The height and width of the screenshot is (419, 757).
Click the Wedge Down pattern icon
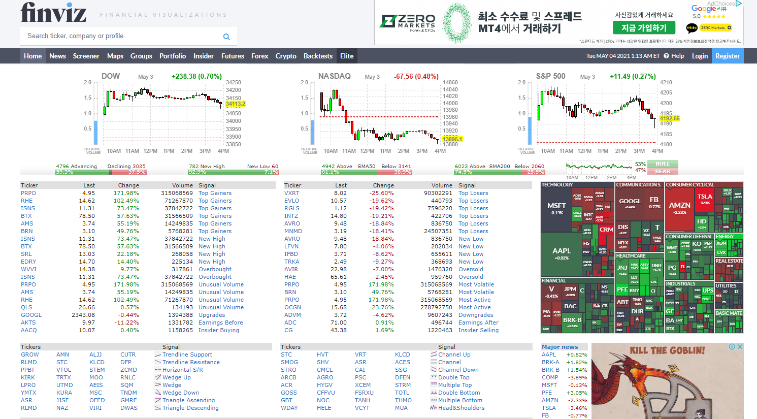click(158, 393)
